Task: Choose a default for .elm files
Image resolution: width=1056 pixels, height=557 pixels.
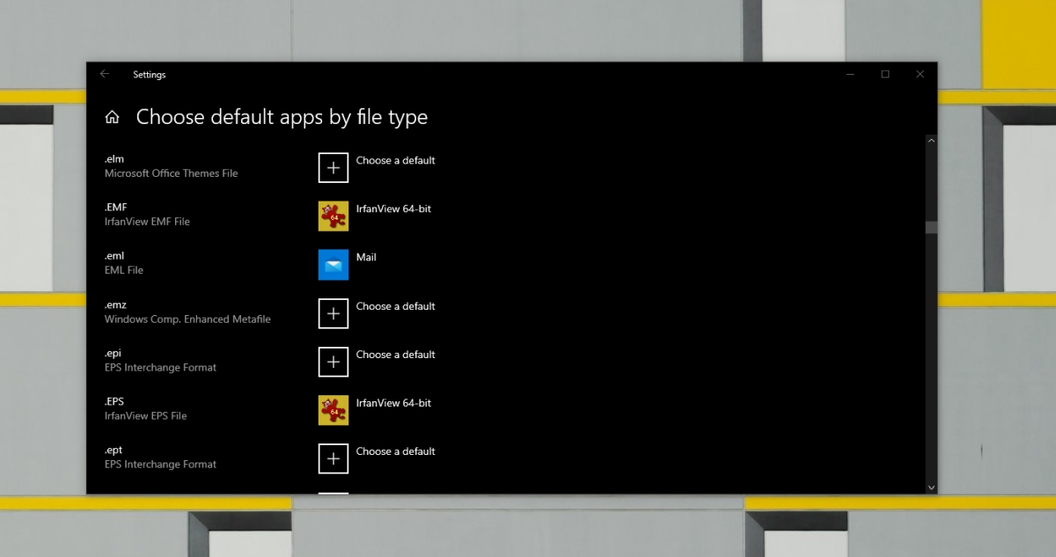Action: (395, 160)
